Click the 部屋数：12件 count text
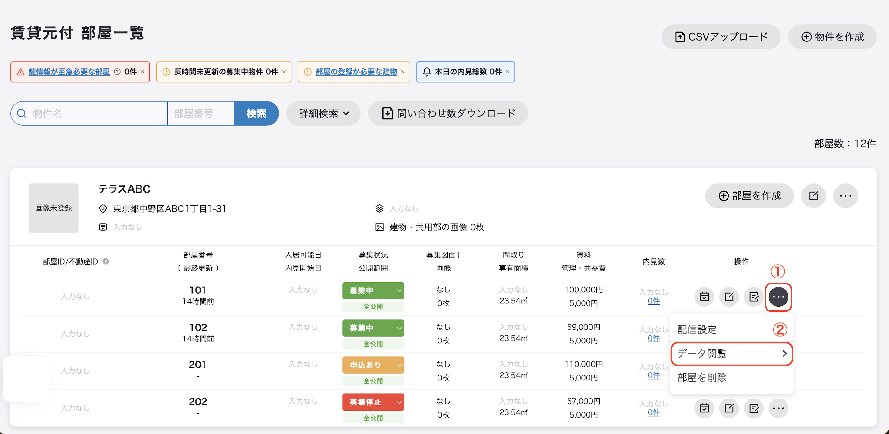Screen dimensions: 889x434 click(x=845, y=144)
